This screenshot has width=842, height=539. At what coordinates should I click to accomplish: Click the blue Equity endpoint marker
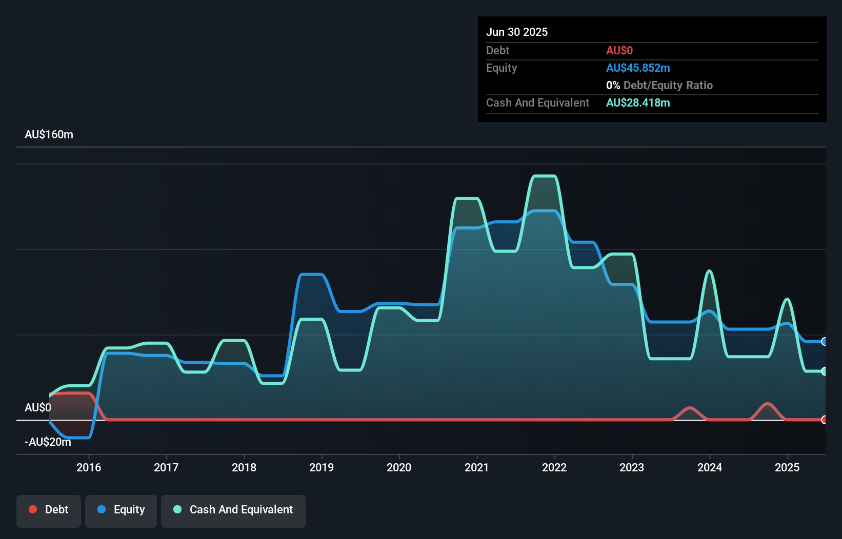824,342
